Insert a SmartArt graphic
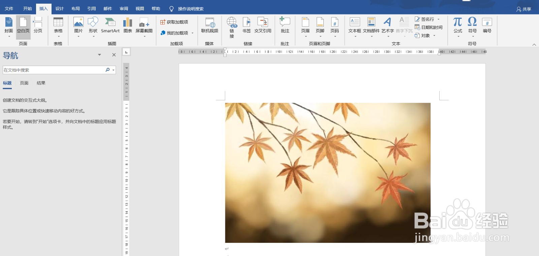539x256 pixels. 110,25
